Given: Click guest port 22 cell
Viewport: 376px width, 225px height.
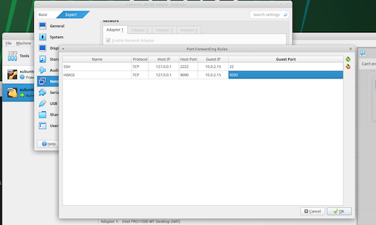Looking at the screenshot, I should (x=286, y=66).
